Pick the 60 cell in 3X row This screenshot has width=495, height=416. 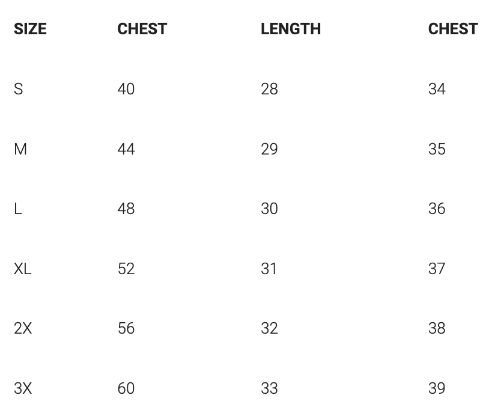coord(126,388)
